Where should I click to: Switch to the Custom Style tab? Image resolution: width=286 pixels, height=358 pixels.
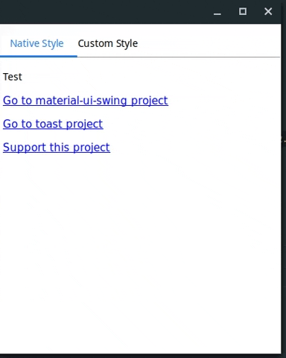pos(108,43)
